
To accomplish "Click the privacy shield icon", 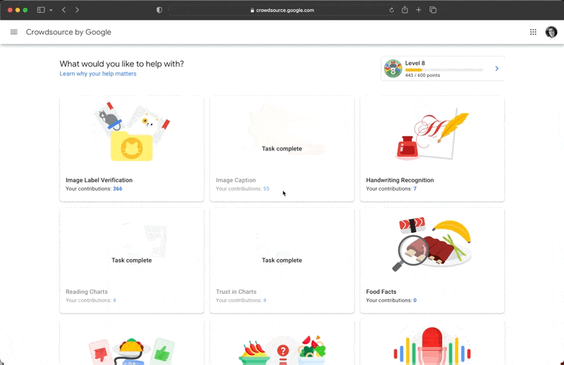I will [x=159, y=10].
